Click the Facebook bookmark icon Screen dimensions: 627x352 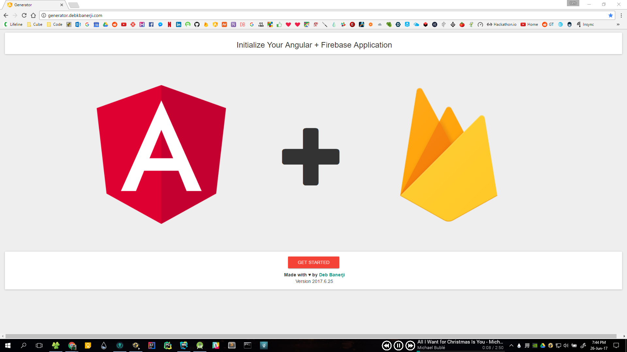(151, 24)
